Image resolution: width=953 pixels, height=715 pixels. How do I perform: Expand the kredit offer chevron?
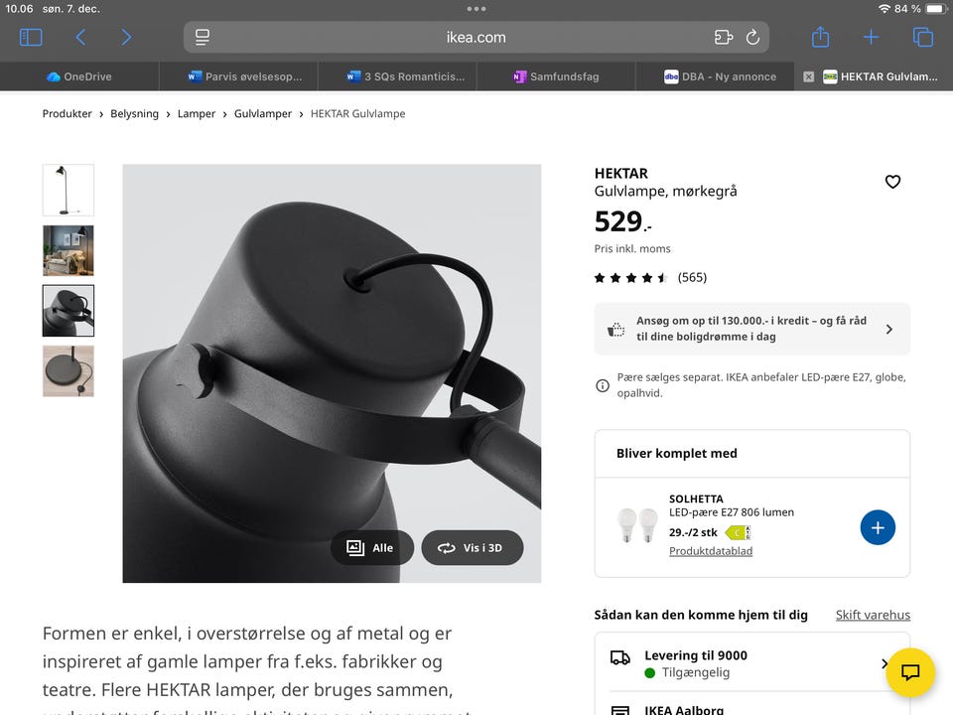(889, 329)
